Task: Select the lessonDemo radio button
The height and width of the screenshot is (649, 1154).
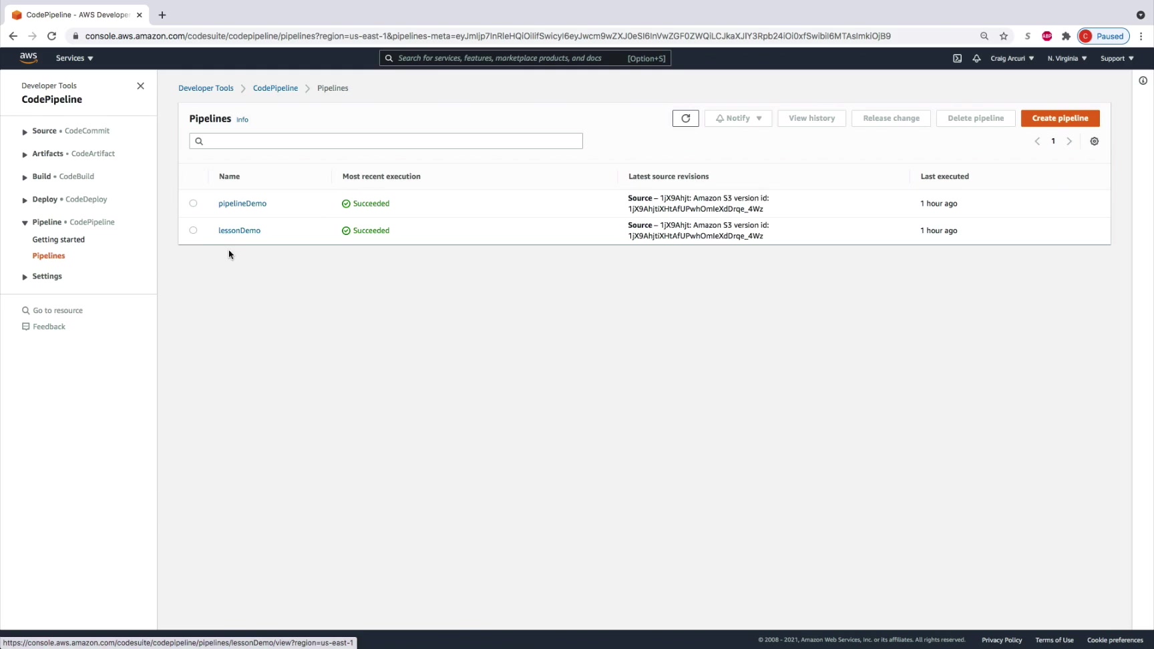Action: [x=193, y=230]
